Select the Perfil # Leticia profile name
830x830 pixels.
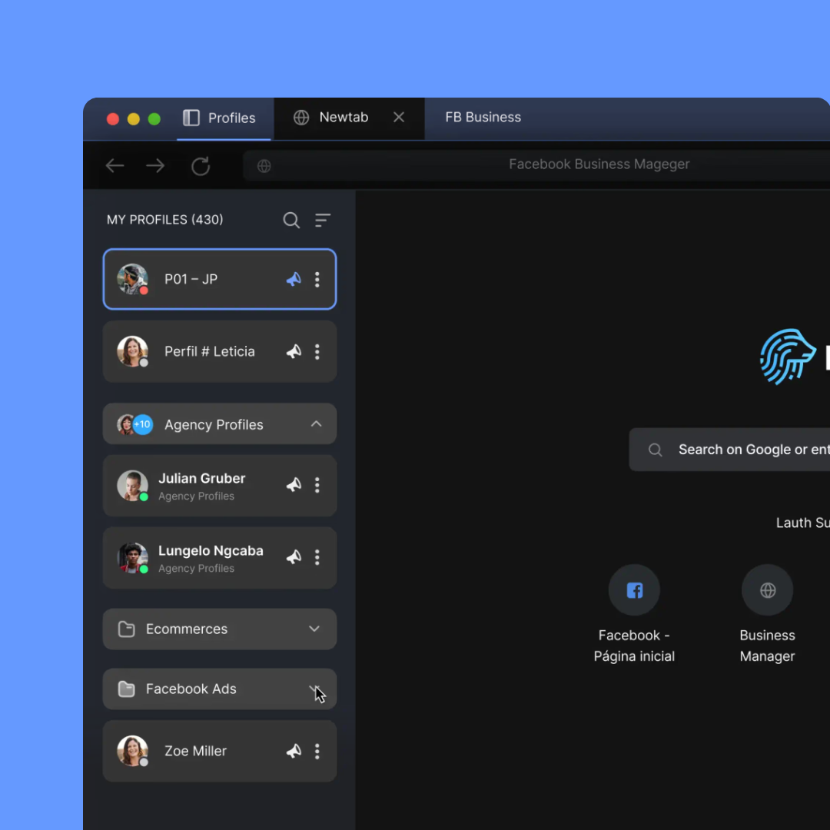point(210,351)
